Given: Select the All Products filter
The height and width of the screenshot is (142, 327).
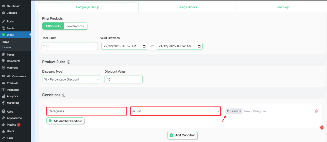Looking at the screenshot, I should (53, 26).
